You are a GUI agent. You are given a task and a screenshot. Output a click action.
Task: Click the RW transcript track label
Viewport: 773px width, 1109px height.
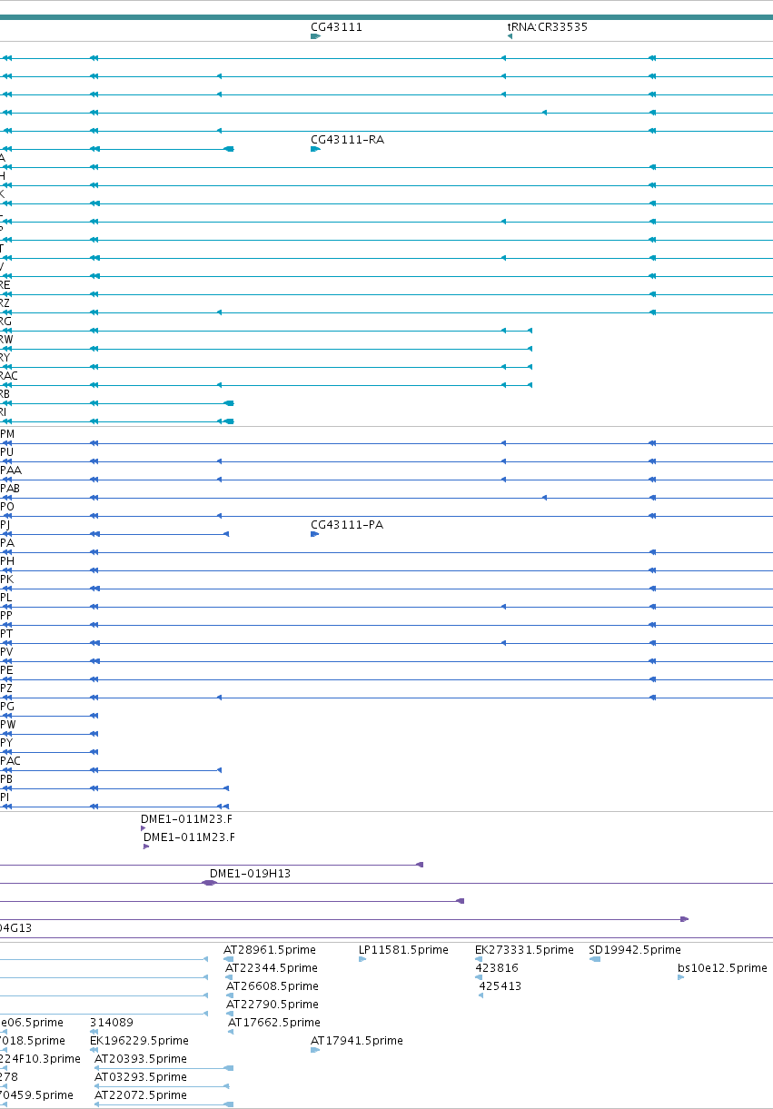pos(6,340)
